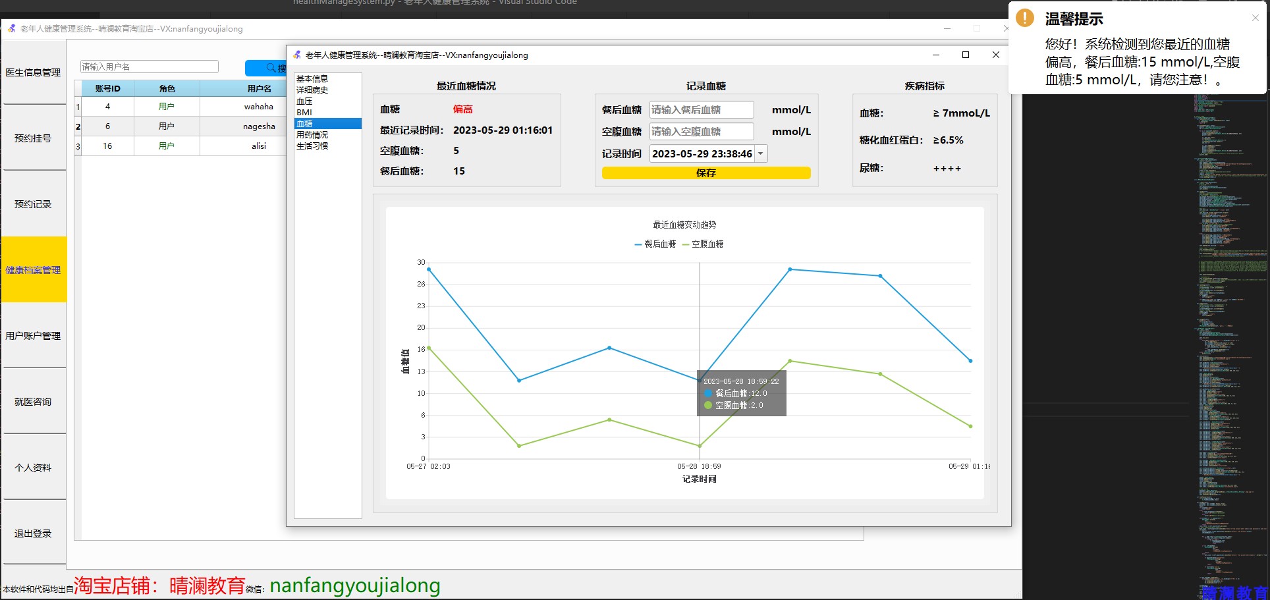1270x600 pixels.
Task: Open 就医咨询 in the sidebar
Action: (33, 402)
